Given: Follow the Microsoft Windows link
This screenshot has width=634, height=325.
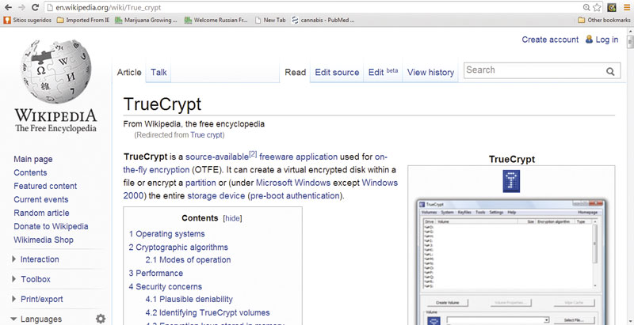Looking at the screenshot, I should pyautogui.click(x=293, y=183).
